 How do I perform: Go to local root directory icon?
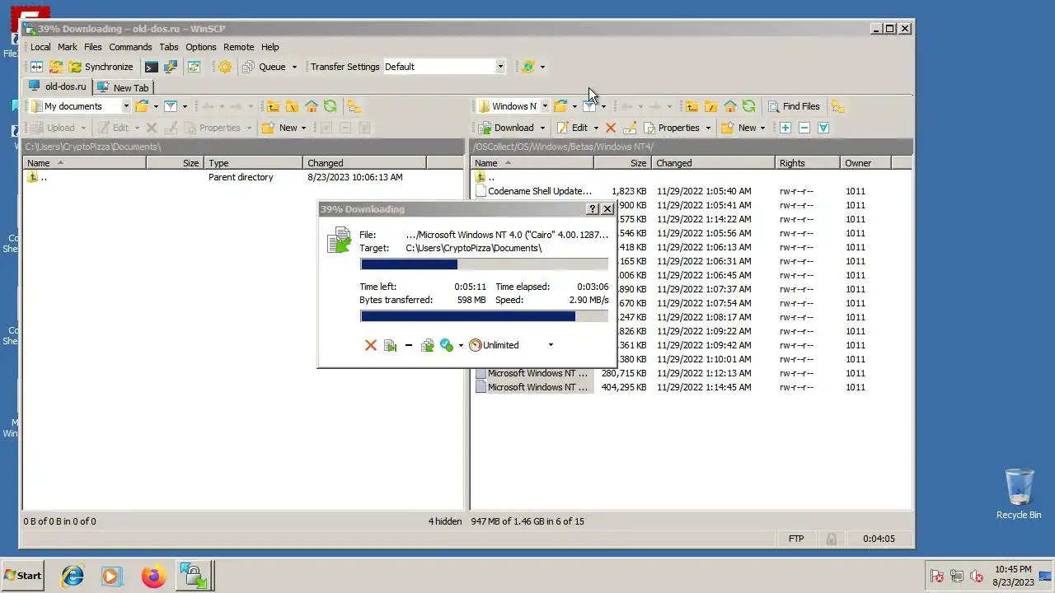(292, 106)
